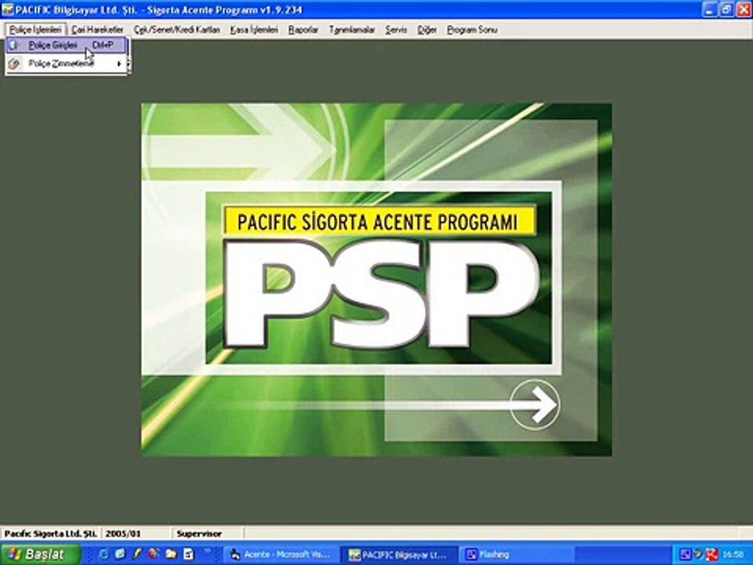Click the Pacific Sigorta Ltd. Şti. status text
Viewport: 753px width, 565px height.
(50, 534)
